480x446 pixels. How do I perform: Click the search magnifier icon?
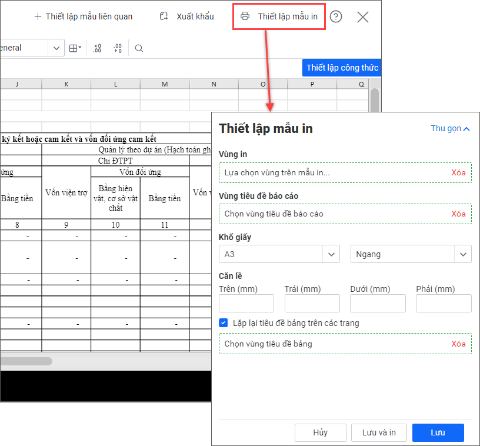click(x=139, y=48)
